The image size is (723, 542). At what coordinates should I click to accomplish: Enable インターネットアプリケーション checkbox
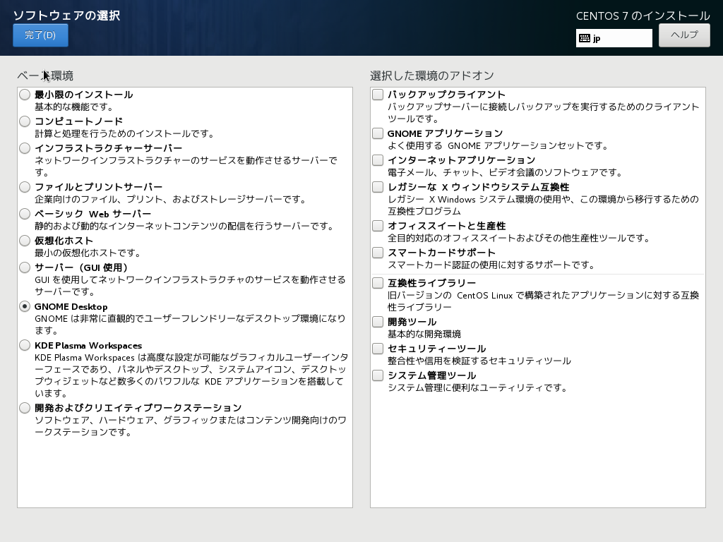(x=378, y=160)
